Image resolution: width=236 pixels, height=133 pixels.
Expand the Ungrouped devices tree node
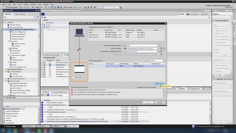6,69
